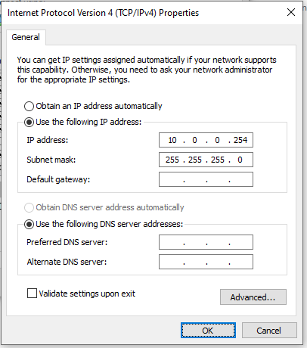Screen dimensions: 307x348
Task: Confirm settings with the OK button
Action: tap(208, 331)
